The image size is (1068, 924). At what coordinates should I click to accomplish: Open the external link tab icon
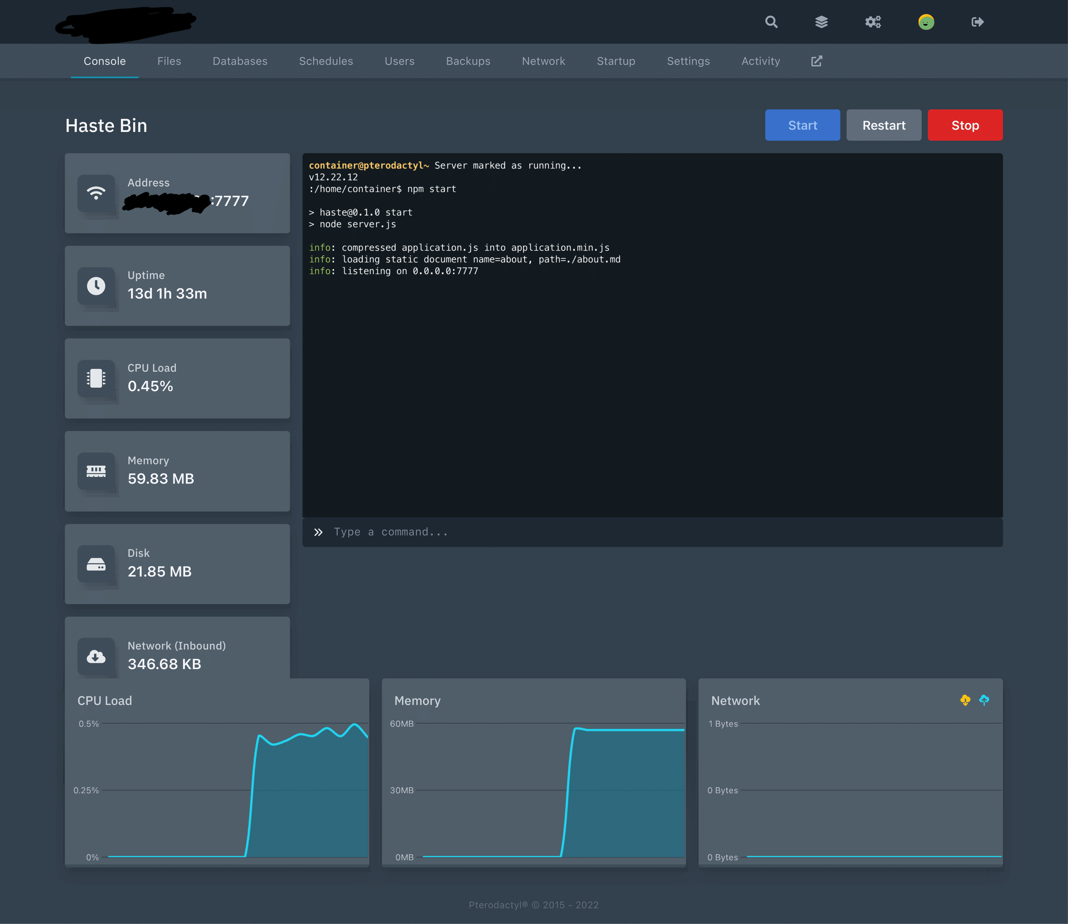click(x=816, y=61)
